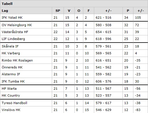
Task: Open HP Warta team entry
Action: pos(9,89)
